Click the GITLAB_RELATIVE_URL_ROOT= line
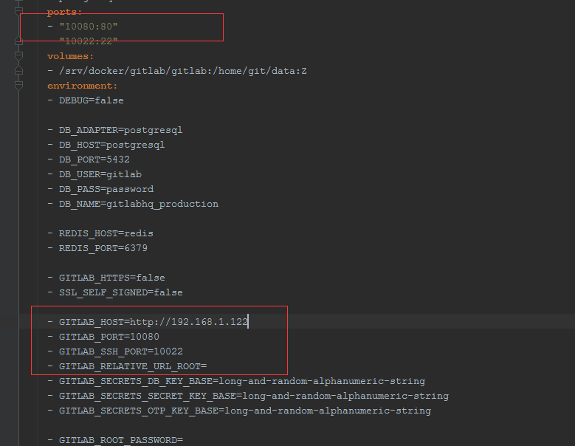The height and width of the screenshot is (446, 575). [x=127, y=366]
